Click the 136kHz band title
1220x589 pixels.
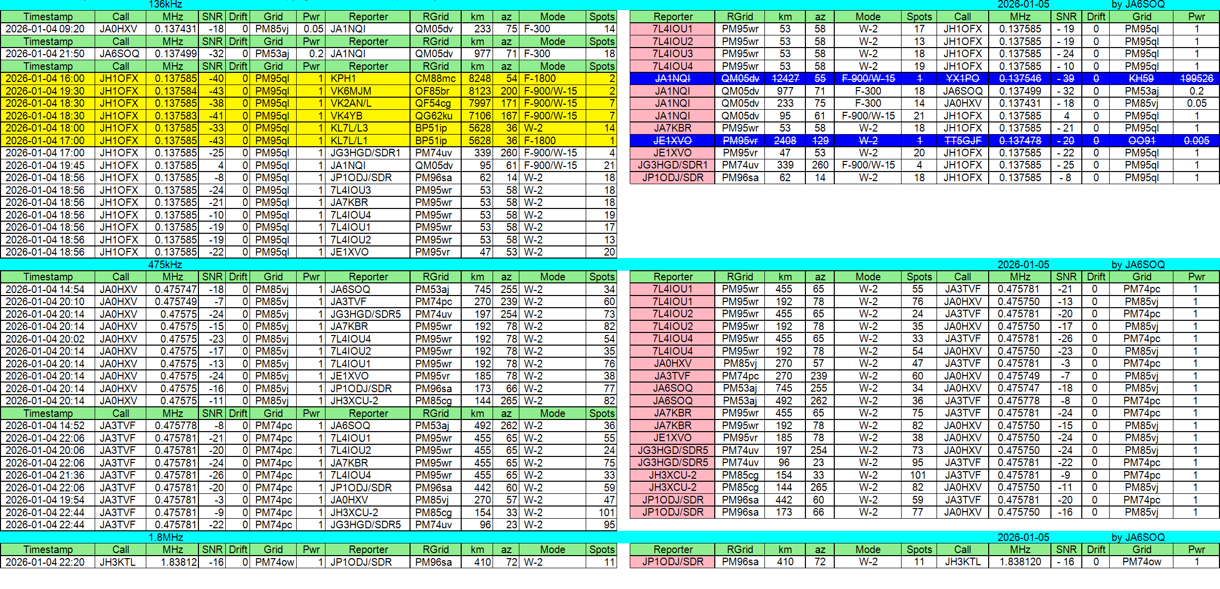tap(165, 5)
